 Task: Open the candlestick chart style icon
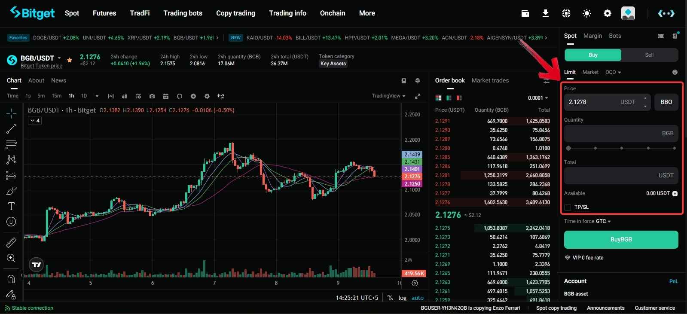tap(125, 96)
